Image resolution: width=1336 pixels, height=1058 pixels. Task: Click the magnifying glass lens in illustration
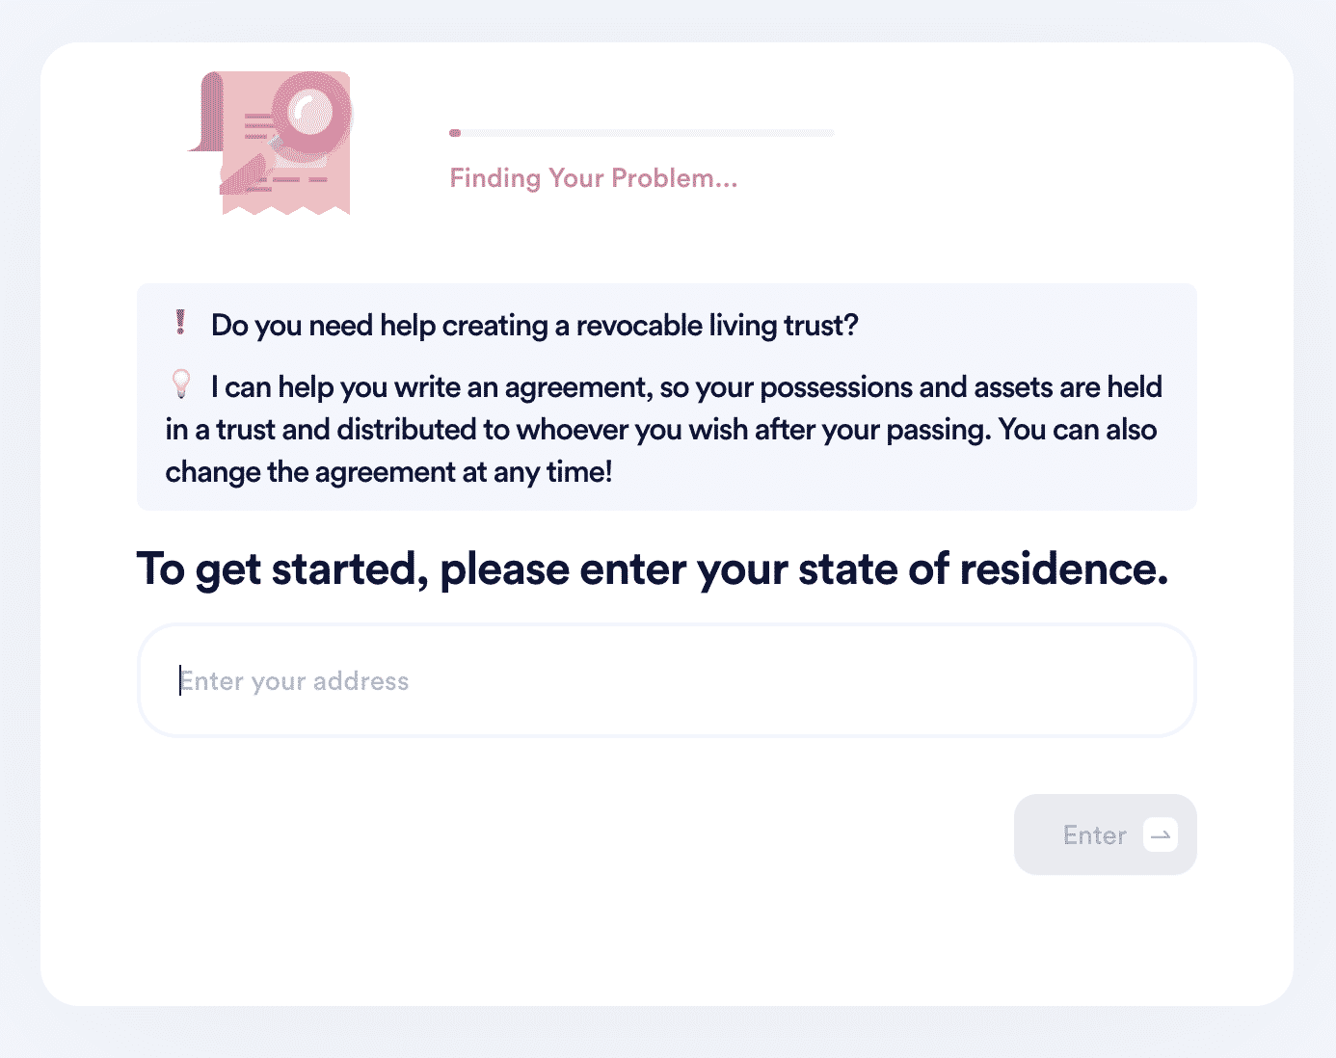click(310, 113)
